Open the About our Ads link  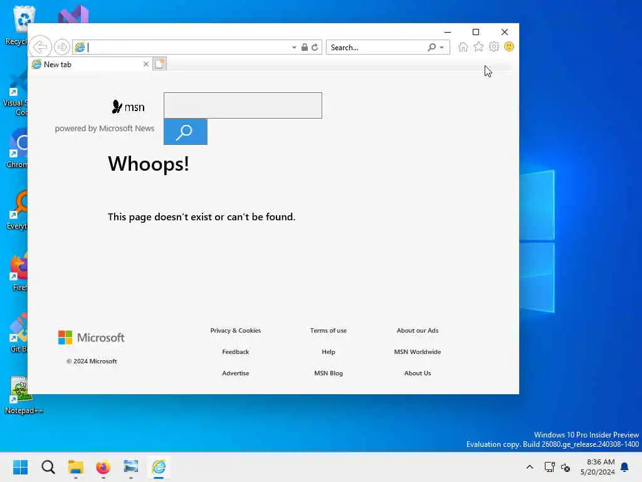pyautogui.click(x=418, y=330)
